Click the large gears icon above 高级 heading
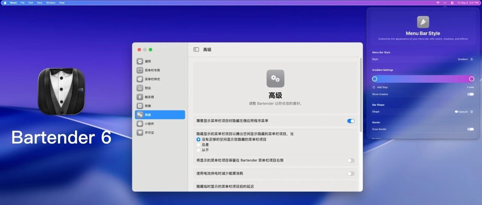Image resolution: width=482 pixels, height=205 pixels. coord(275,79)
